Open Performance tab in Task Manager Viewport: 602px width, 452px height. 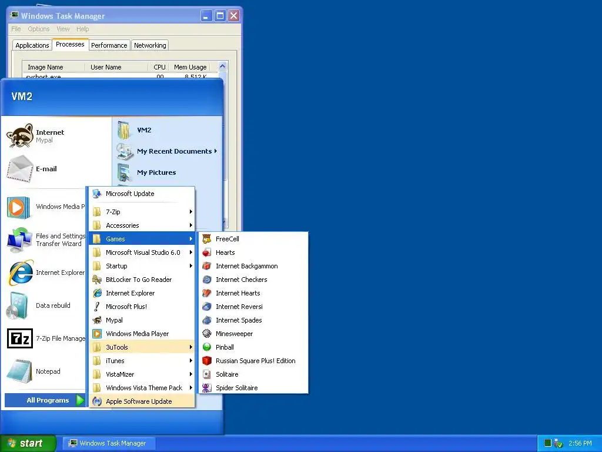[109, 45]
